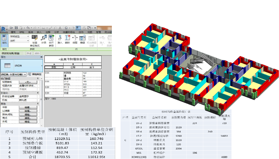
Task: Click the schedule table type thumbnail
Action: (x=7, y=66)
